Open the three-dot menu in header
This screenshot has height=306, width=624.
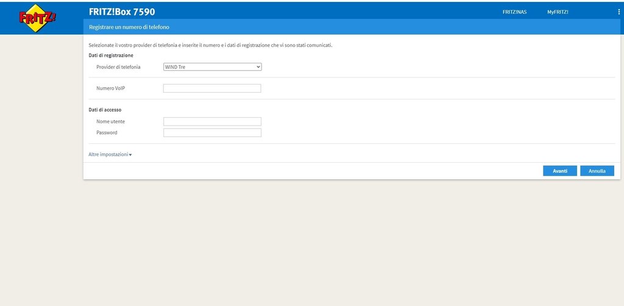pyautogui.click(x=619, y=12)
